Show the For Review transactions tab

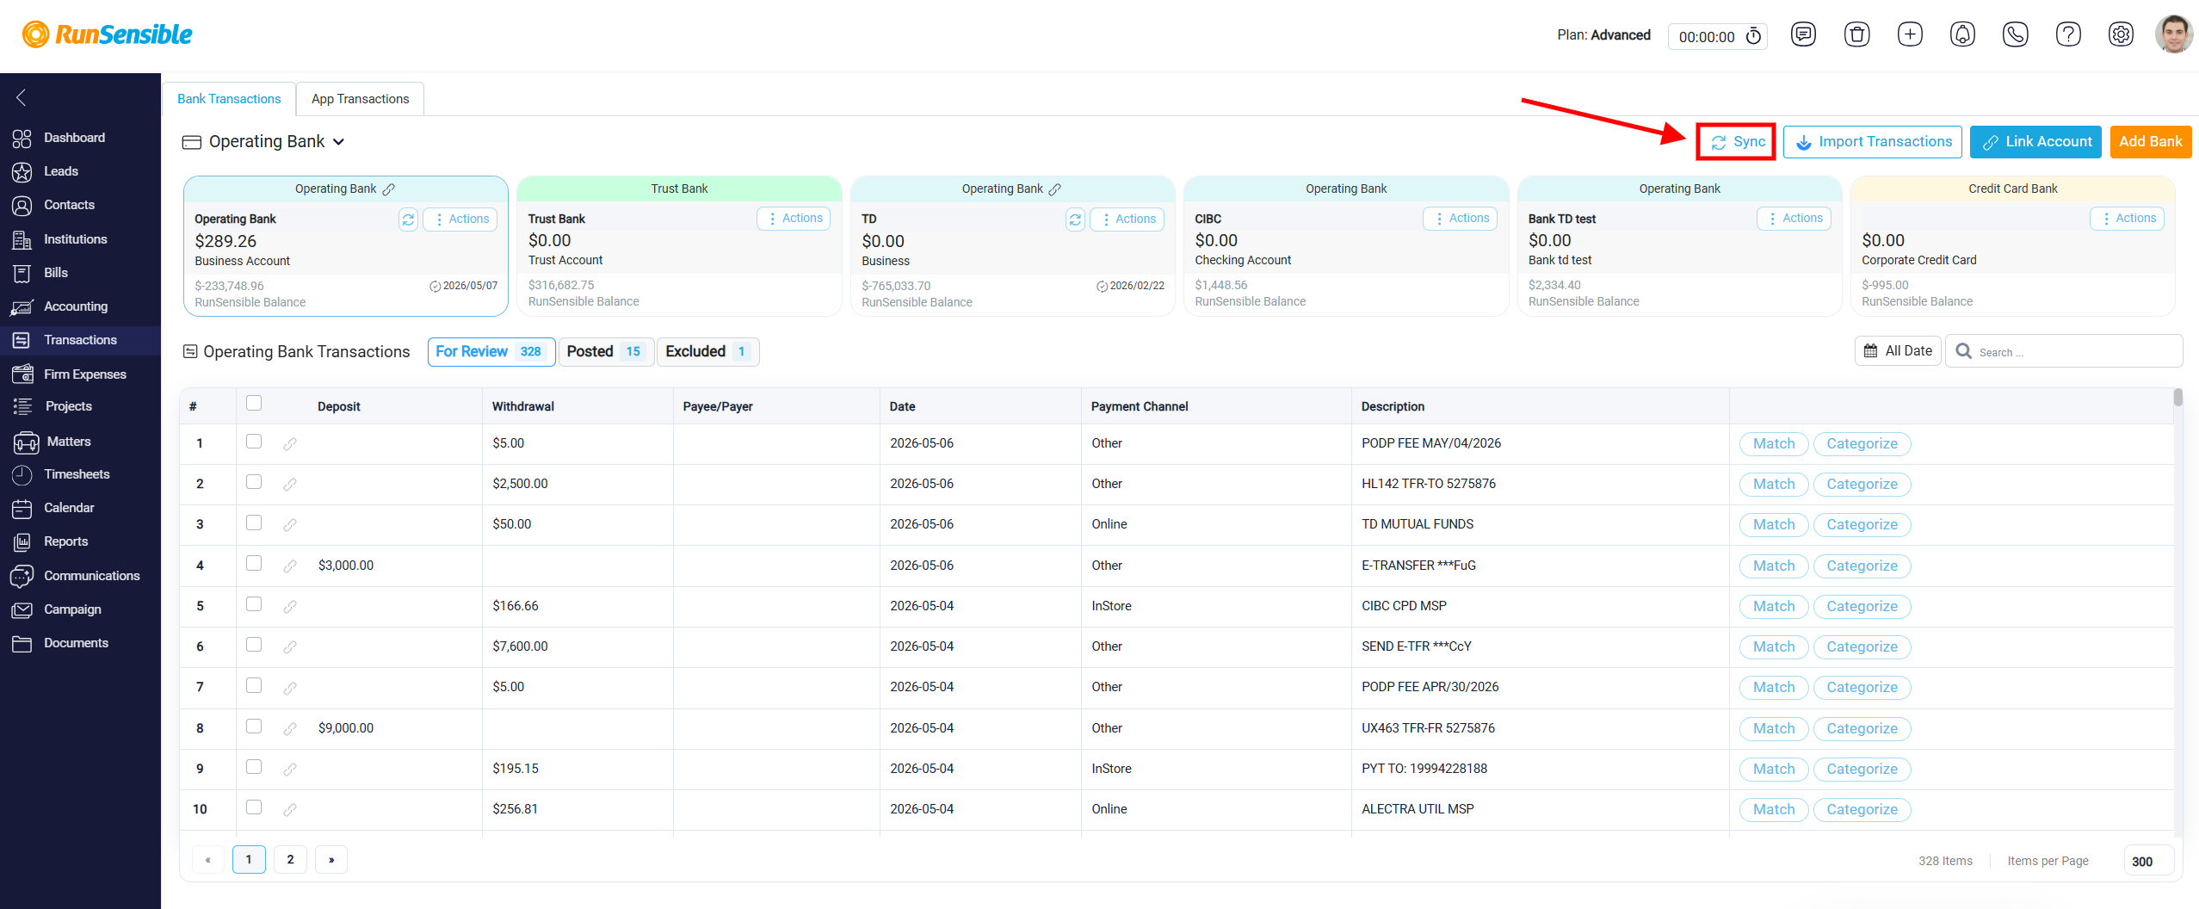(x=491, y=352)
